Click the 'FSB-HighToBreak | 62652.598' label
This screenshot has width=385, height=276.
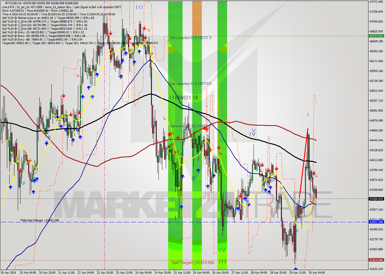pyautogui.click(x=40, y=220)
